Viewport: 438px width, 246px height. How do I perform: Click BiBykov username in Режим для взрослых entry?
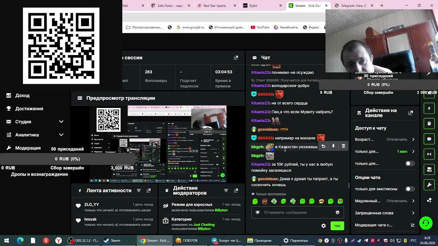(221, 210)
